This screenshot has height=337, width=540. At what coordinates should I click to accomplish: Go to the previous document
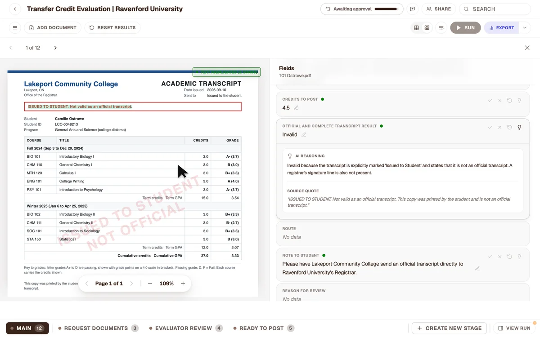(11, 48)
